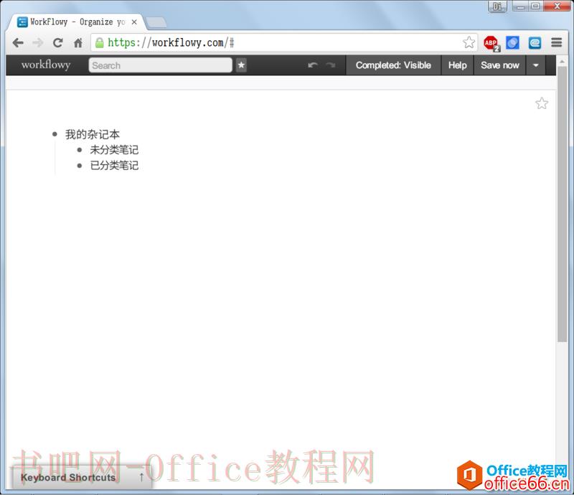This screenshot has height=495, width=574.
Task: Click the address bar URL
Action: coord(171,43)
